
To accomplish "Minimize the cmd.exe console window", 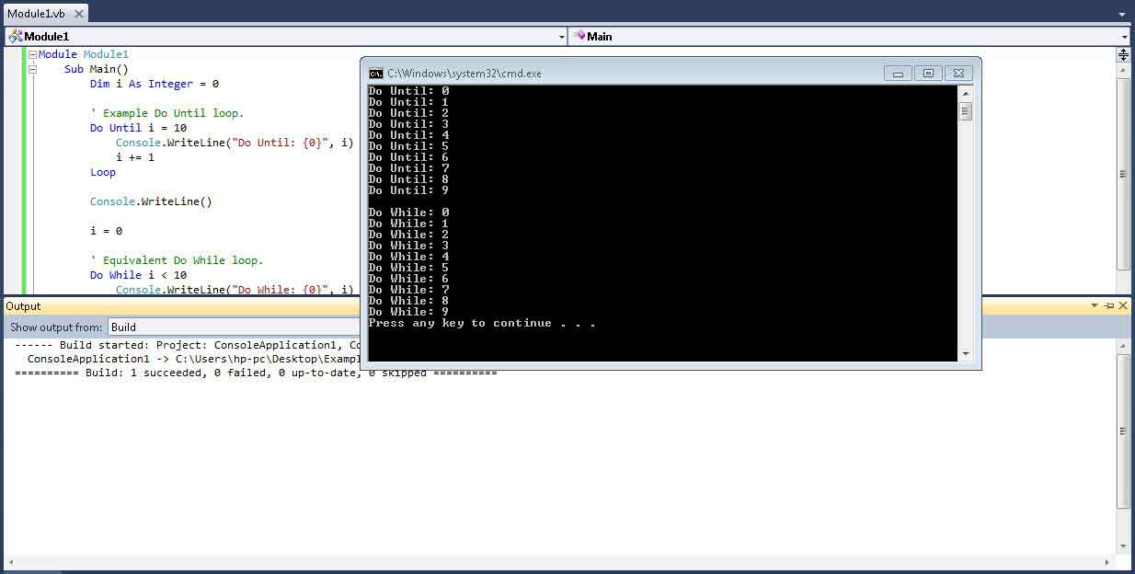I will (x=898, y=74).
